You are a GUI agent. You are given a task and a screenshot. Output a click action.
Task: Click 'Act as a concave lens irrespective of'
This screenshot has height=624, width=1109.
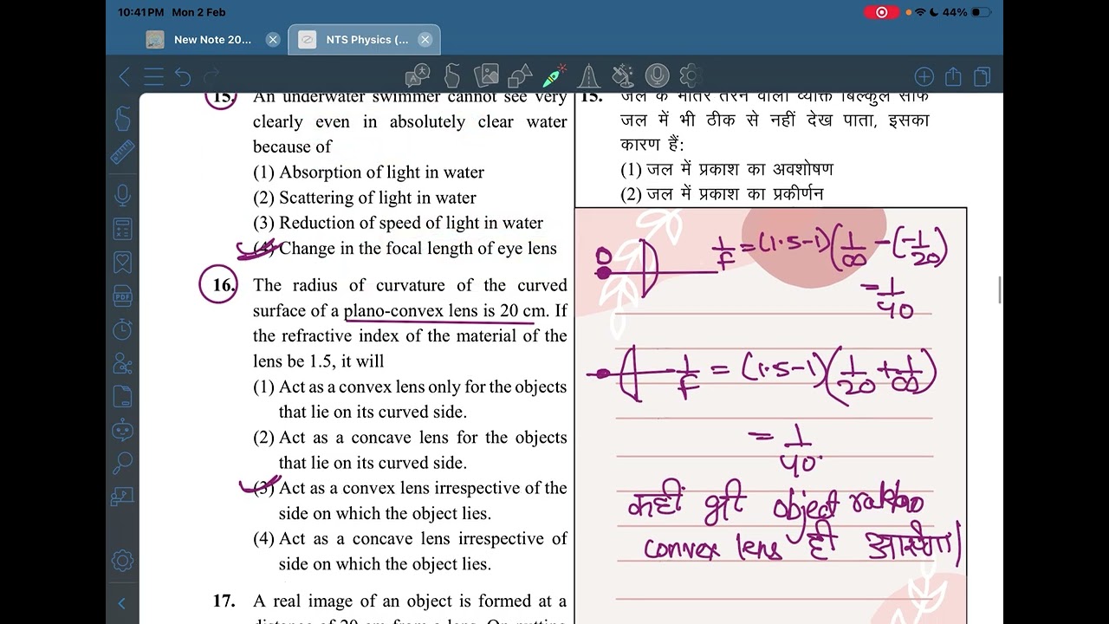coord(423,538)
